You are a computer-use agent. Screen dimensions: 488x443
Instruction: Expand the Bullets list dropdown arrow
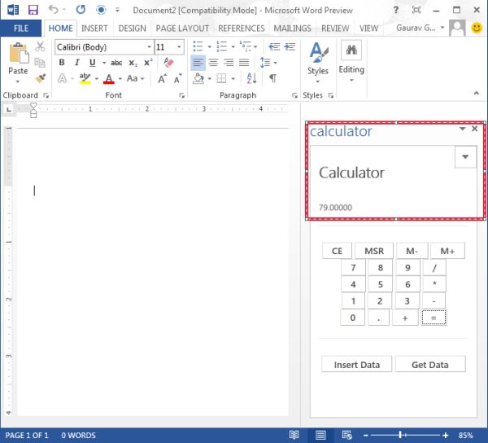[210, 47]
